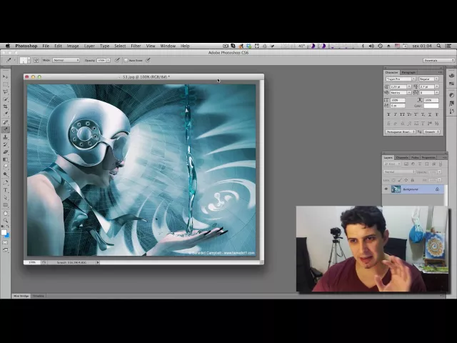
Task: Click the text Color swatch in the Character panel
Action: point(431,106)
